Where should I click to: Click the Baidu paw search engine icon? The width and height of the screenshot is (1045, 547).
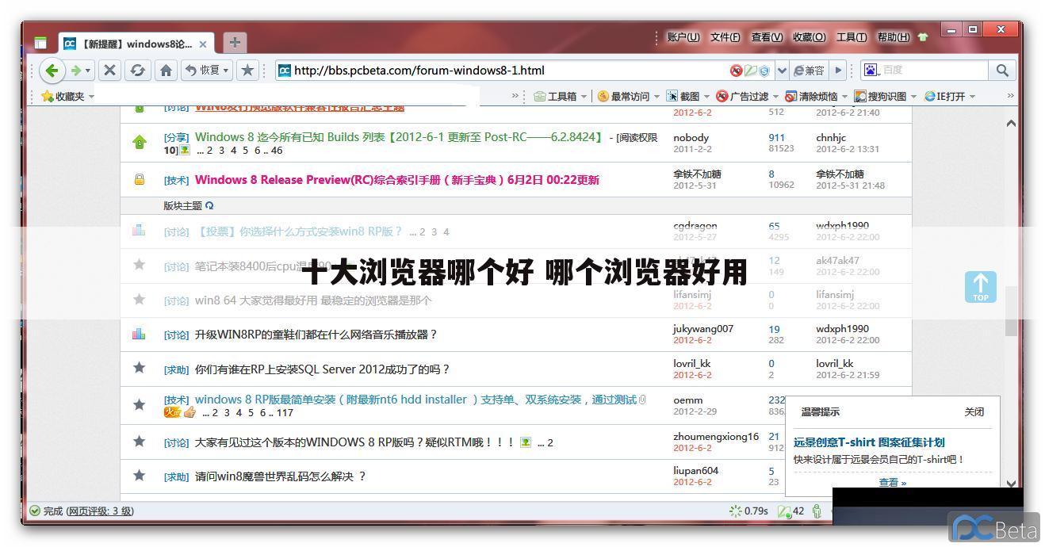[x=871, y=70]
